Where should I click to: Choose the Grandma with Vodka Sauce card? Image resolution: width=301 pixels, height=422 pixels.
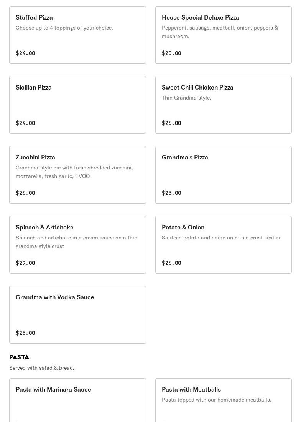tap(77, 315)
